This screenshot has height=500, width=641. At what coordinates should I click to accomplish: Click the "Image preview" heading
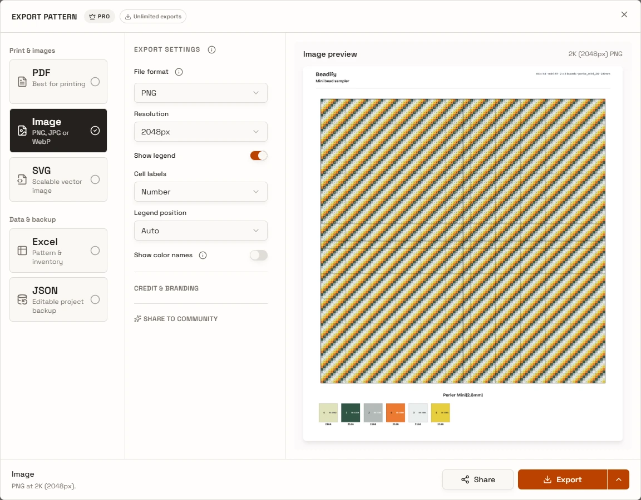point(330,54)
